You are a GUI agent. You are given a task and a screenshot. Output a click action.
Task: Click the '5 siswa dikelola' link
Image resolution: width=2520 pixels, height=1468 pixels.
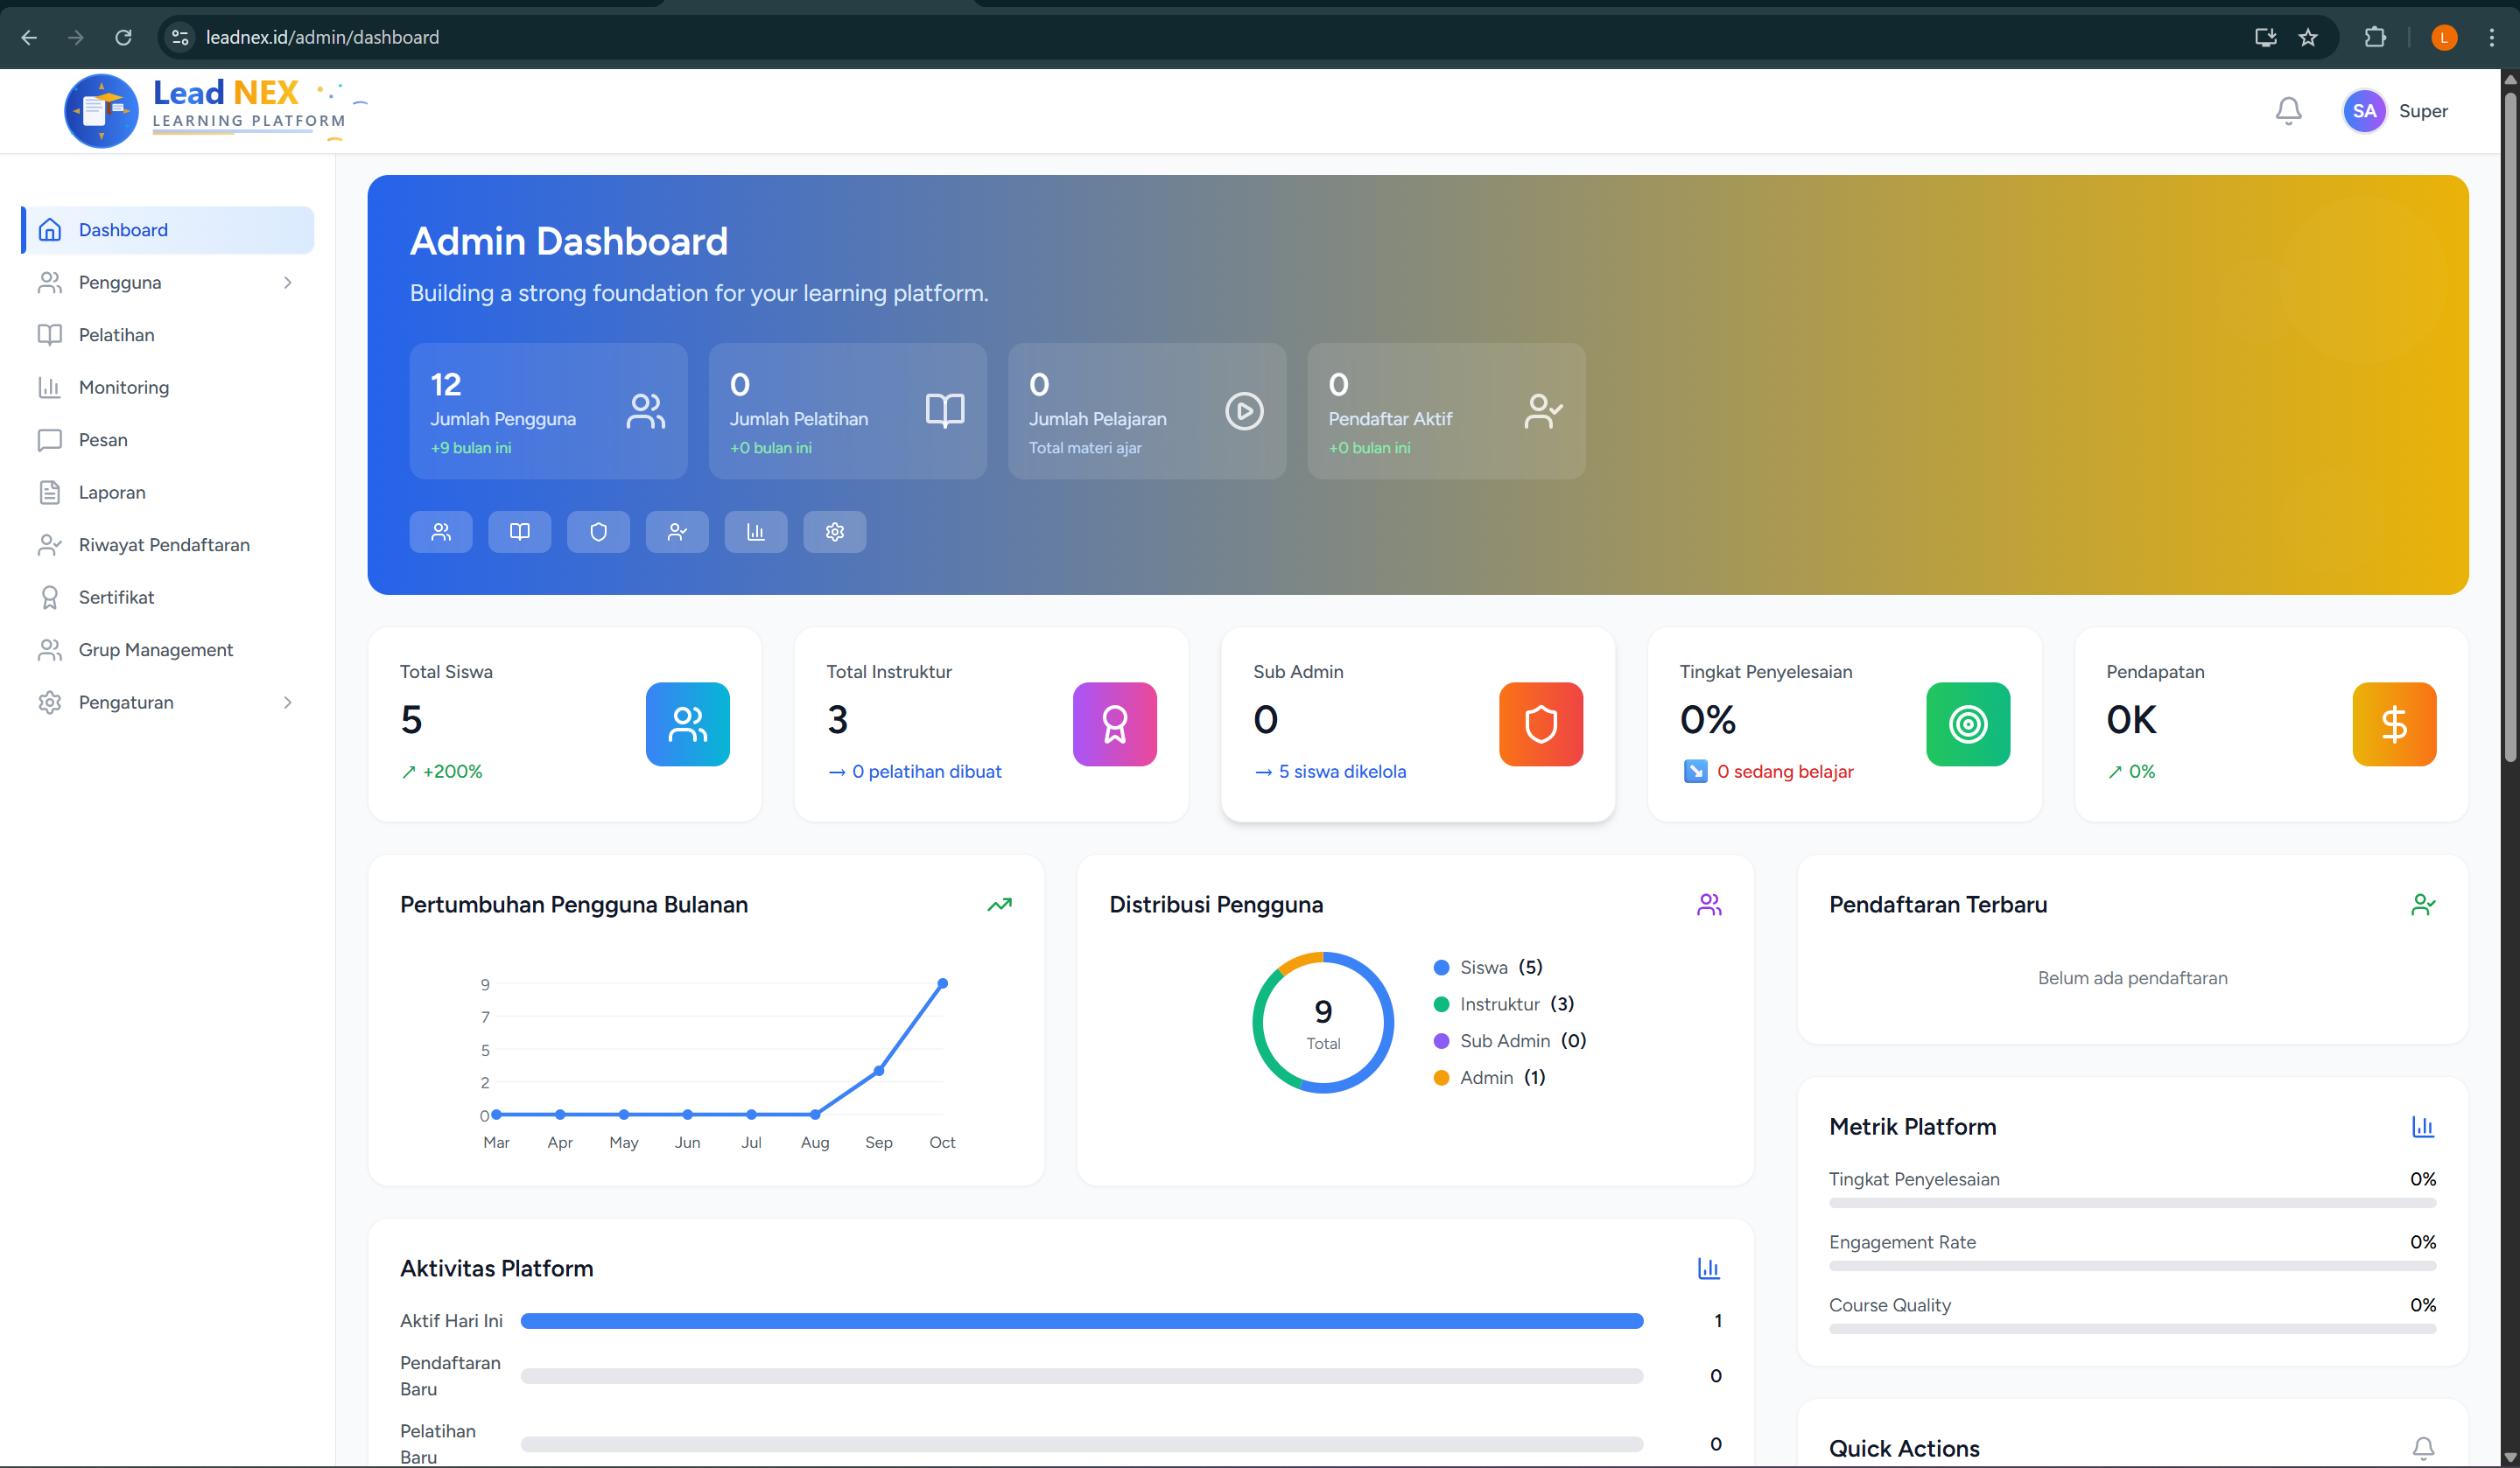[1341, 772]
